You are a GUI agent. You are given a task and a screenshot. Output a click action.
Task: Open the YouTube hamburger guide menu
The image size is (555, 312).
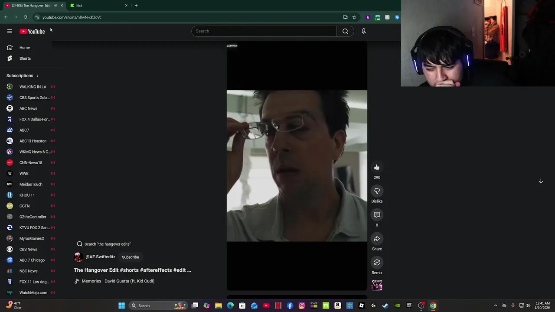coord(10,31)
